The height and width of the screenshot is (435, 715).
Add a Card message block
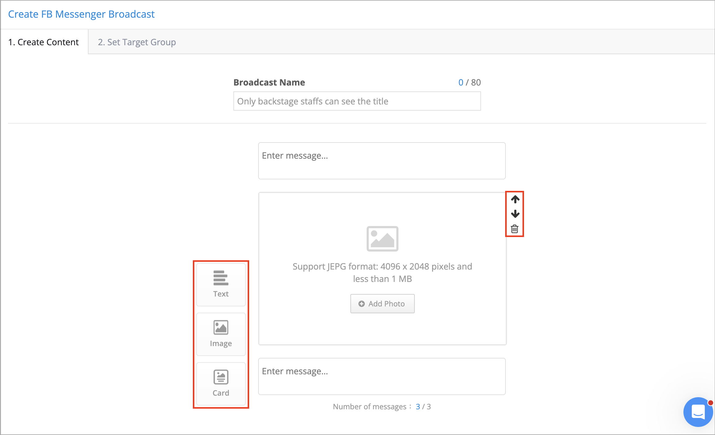click(x=221, y=384)
